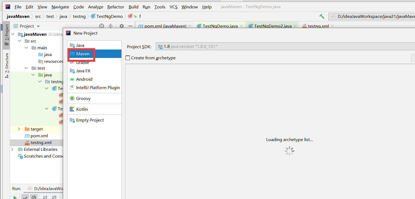
Task: Click javaMaven breadcrumb in navigation bar
Action: (x=18, y=17)
